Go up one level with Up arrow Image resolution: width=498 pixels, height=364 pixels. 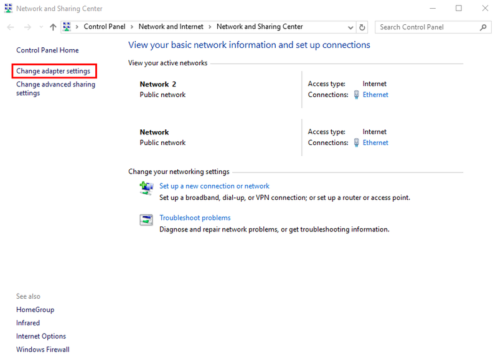(x=53, y=27)
